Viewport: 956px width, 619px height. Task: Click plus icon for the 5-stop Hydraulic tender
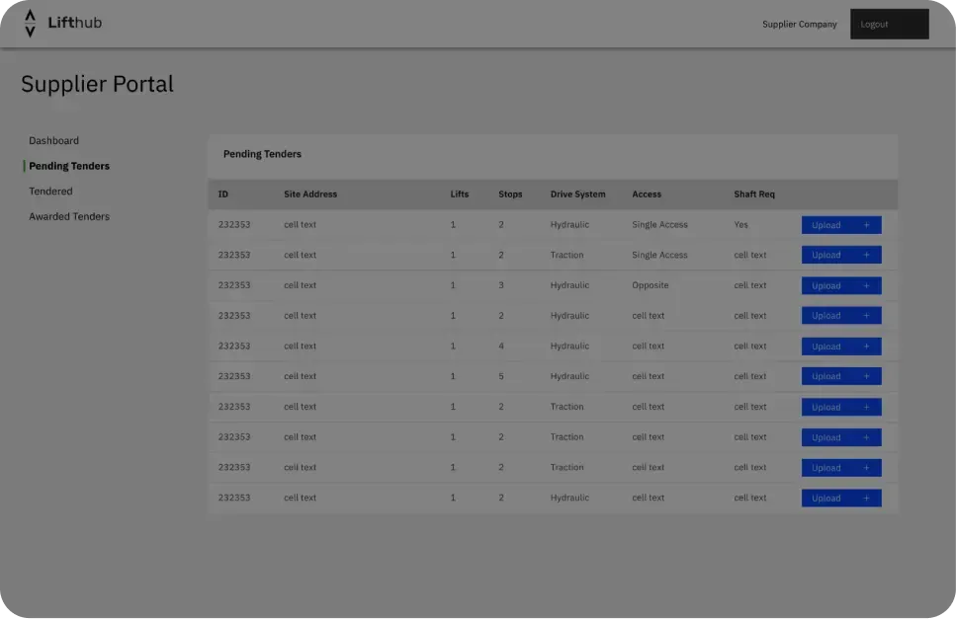pos(867,377)
